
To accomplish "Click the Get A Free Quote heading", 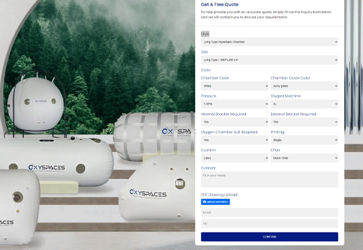I will 220,4.
